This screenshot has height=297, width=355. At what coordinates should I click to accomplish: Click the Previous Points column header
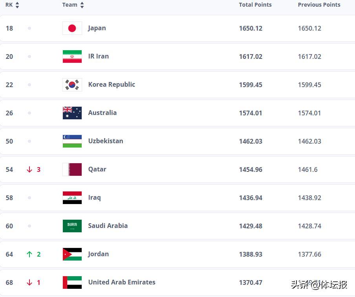point(319,5)
